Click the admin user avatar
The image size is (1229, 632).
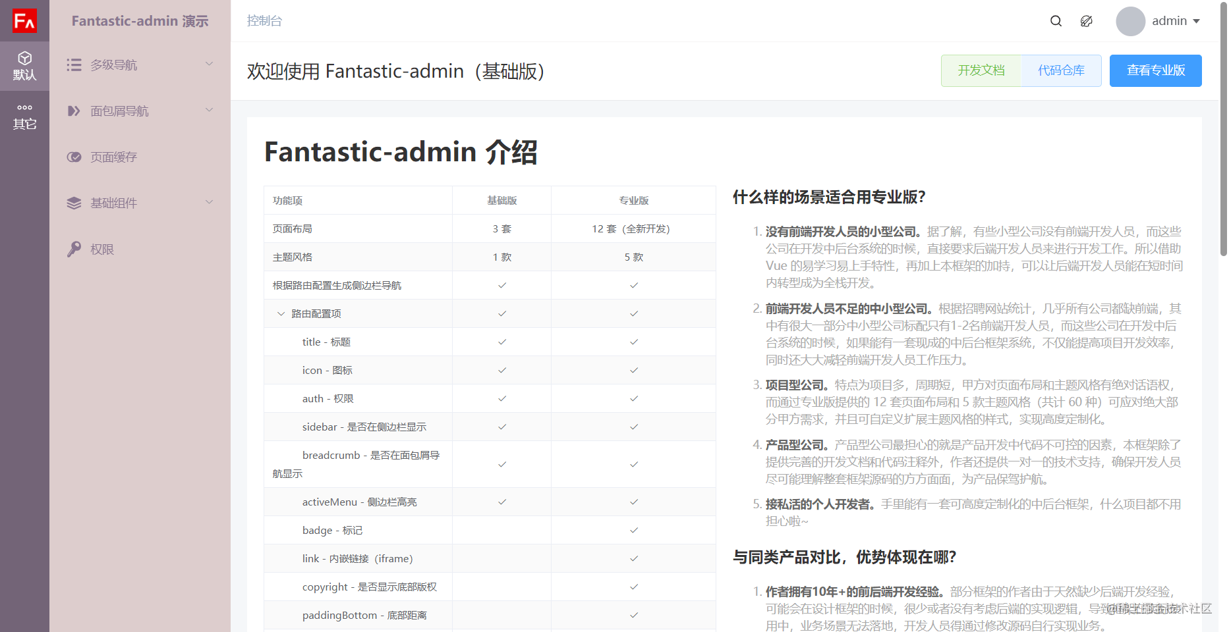[x=1130, y=21]
